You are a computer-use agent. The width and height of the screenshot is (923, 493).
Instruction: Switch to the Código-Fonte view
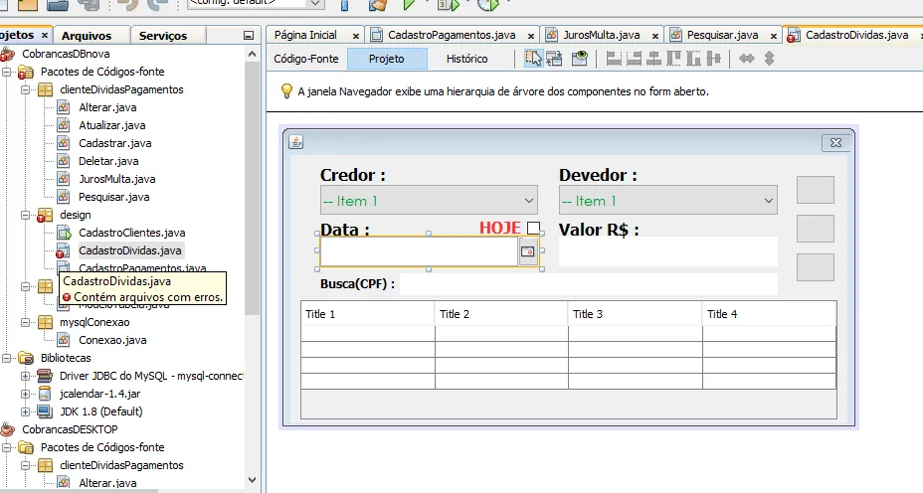pyautogui.click(x=306, y=59)
